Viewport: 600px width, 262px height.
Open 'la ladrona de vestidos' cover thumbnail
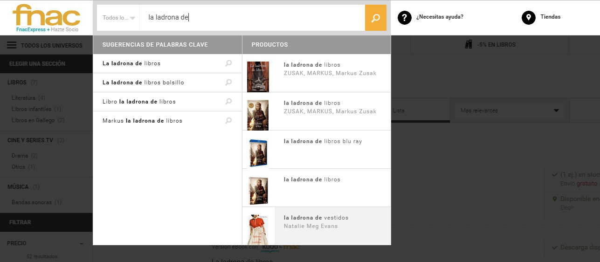(258, 229)
